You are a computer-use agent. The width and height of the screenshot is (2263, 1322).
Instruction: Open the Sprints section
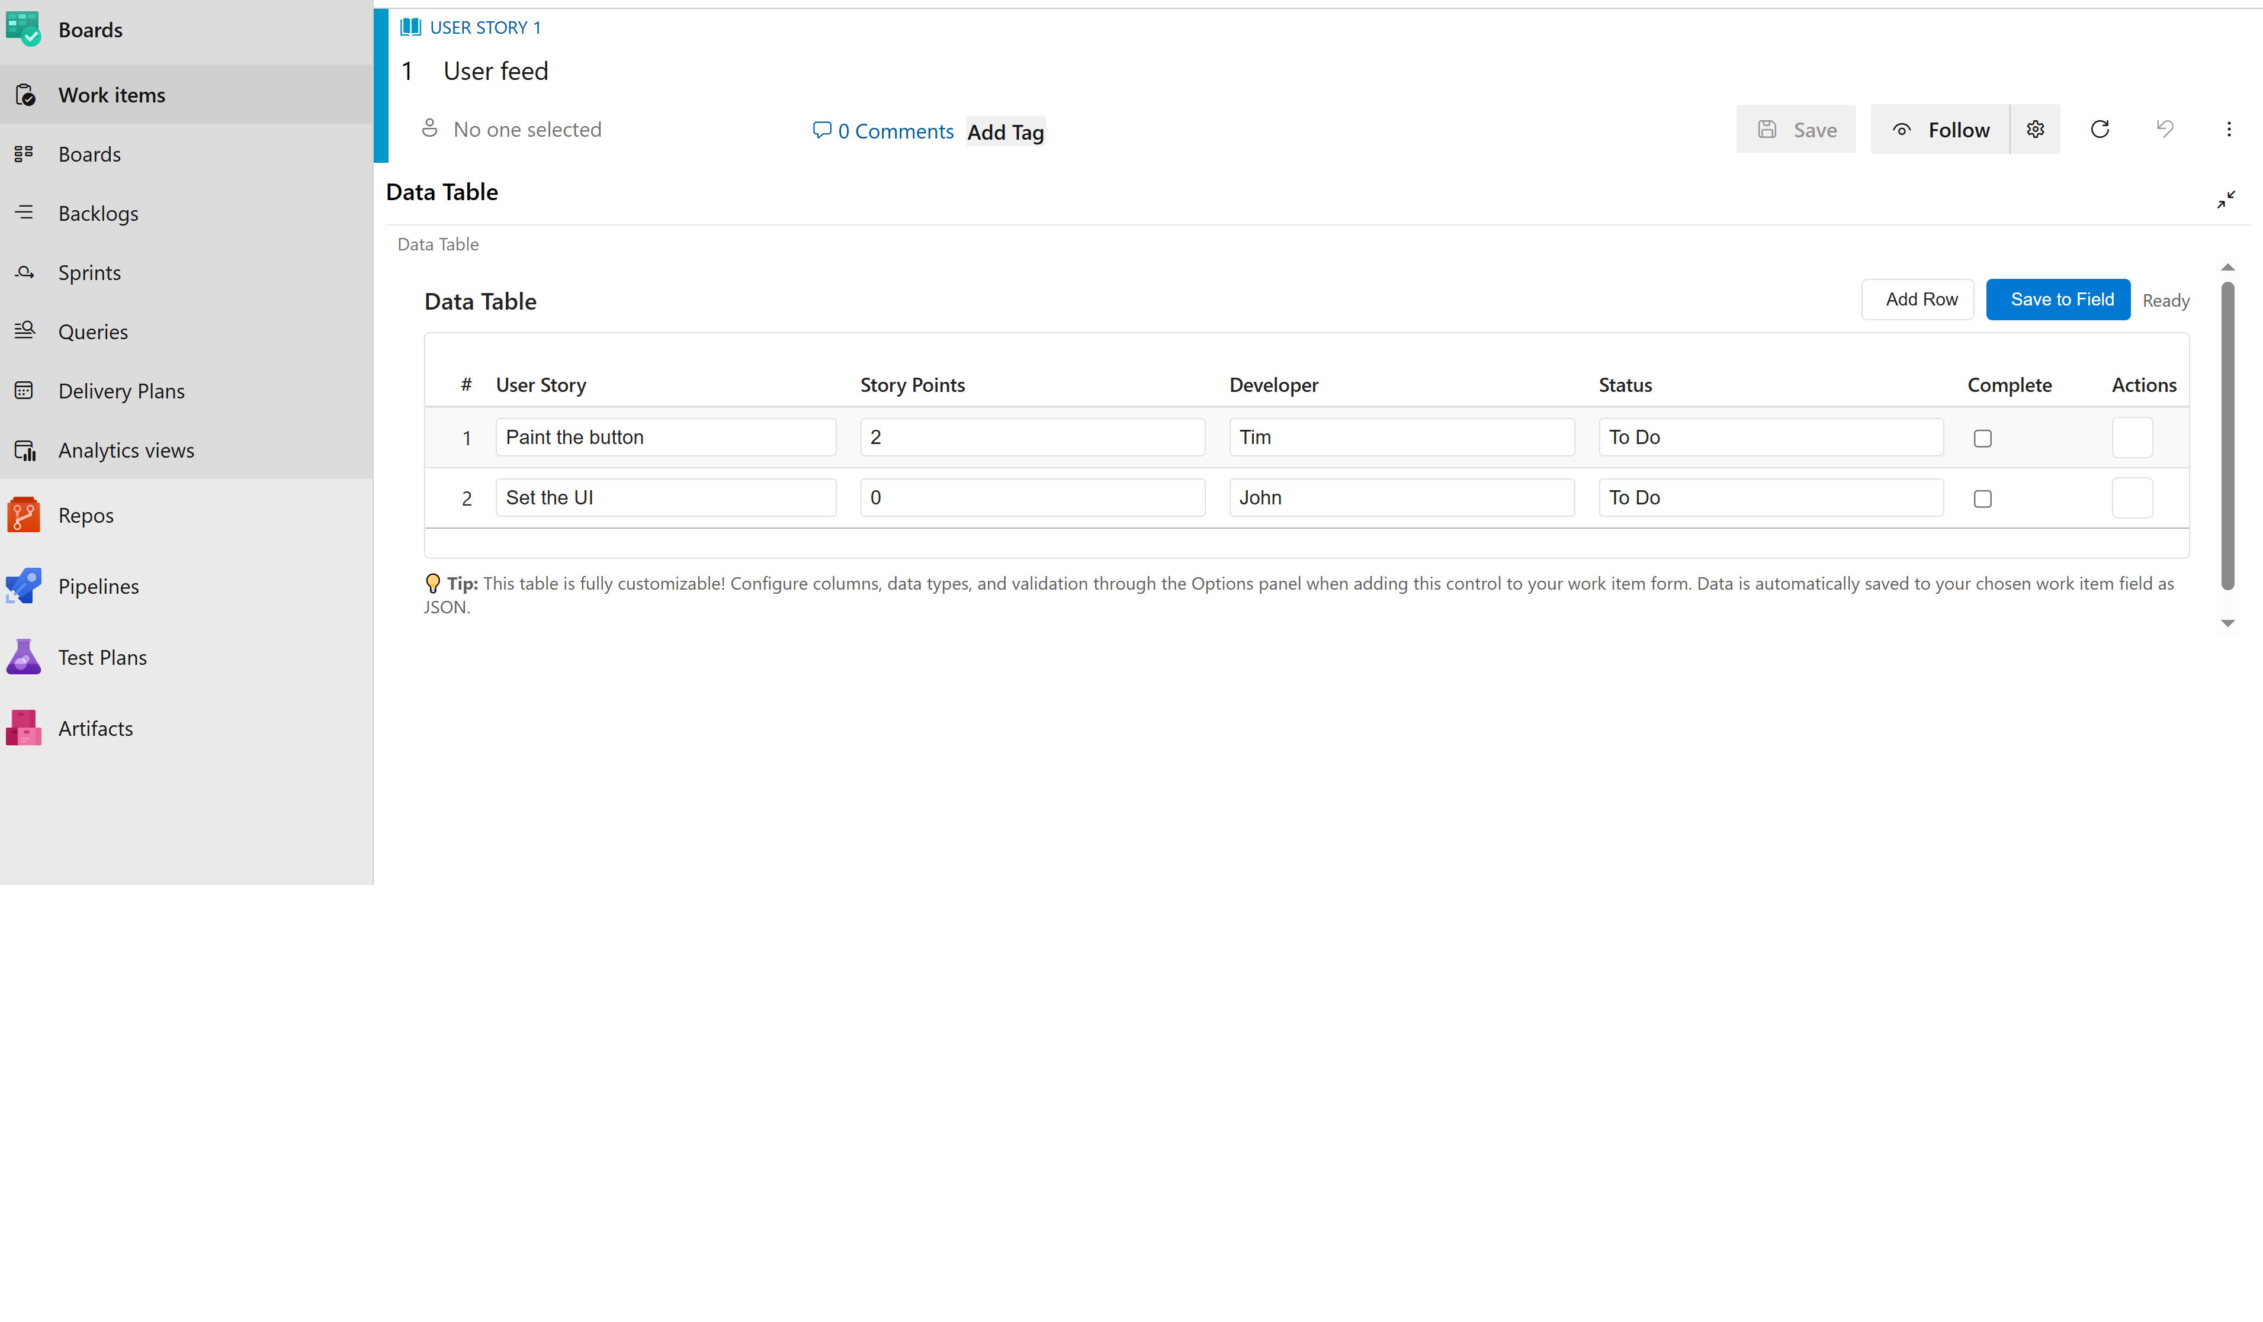tap(90, 272)
